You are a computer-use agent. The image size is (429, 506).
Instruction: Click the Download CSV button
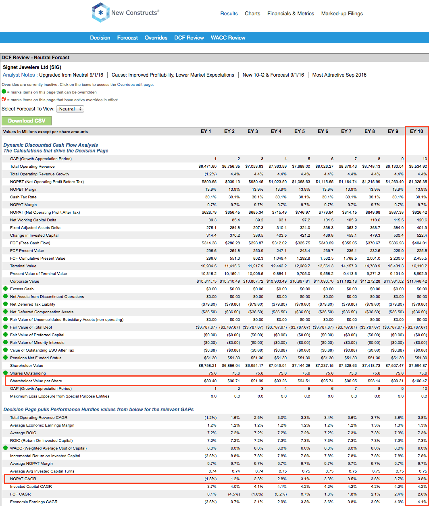(27, 121)
